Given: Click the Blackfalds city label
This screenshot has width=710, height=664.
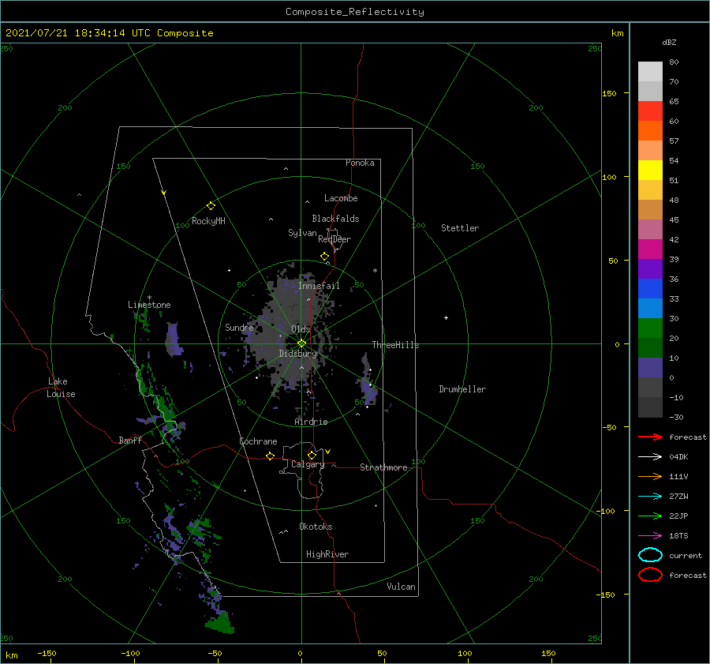Looking at the screenshot, I should point(335,219).
